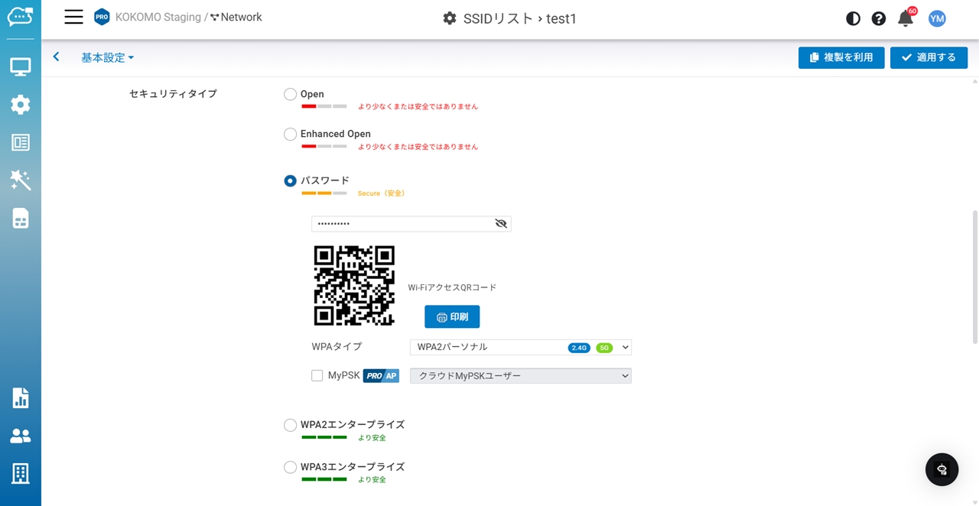Click the users group icon in sidebar

coord(21,436)
